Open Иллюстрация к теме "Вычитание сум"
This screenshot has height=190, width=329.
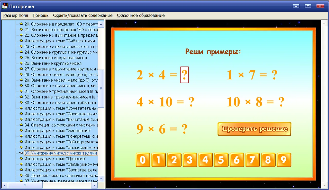(61, 119)
